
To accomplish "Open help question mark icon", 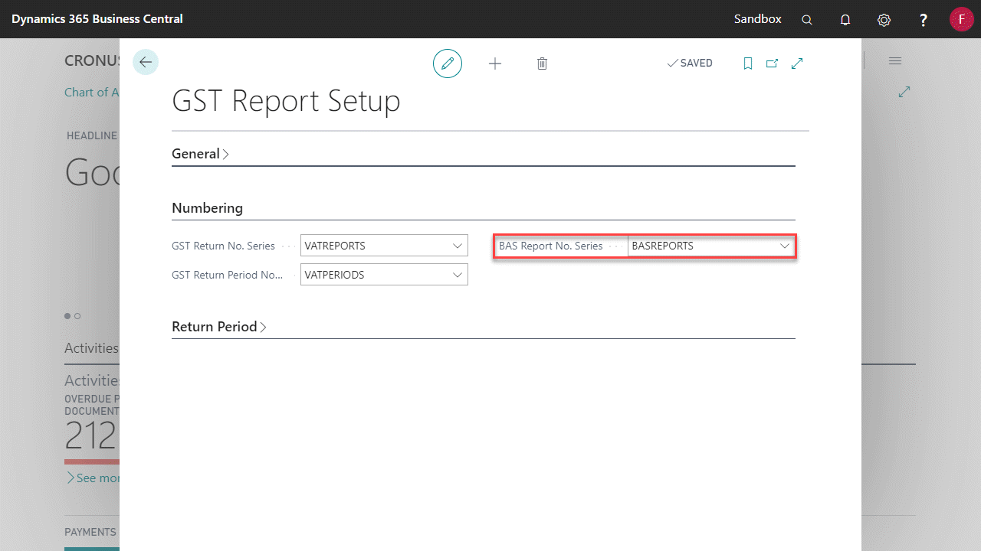I will point(924,20).
